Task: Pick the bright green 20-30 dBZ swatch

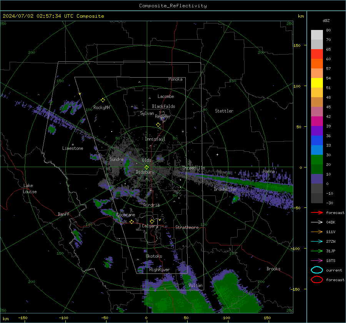Action: (x=317, y=160)
